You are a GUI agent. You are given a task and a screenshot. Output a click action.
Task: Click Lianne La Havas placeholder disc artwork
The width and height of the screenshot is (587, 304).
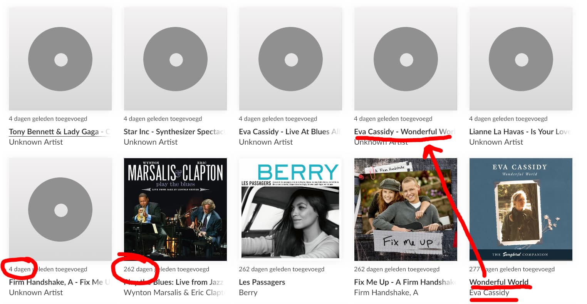(x=521, y=59)
